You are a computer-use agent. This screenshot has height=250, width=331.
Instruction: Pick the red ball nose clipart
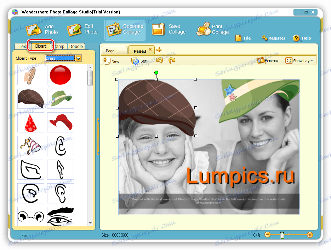pos(61,75)
